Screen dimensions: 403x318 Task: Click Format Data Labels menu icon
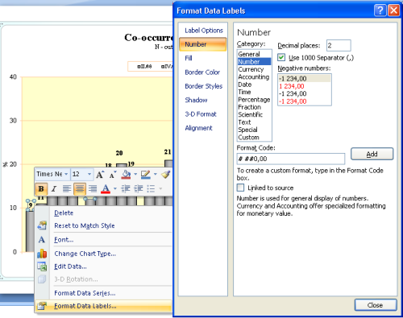click(x=42, y=306)
